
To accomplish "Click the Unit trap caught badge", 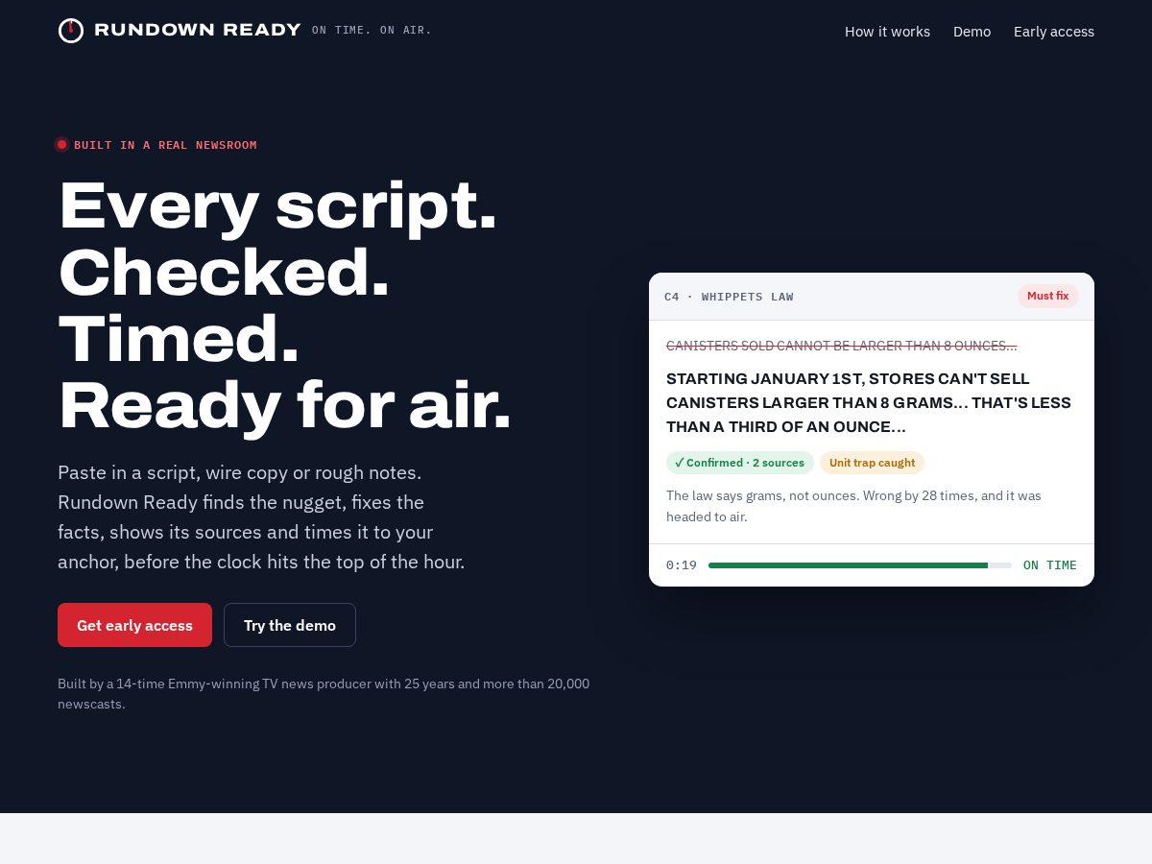I will [x=872, y=463].
